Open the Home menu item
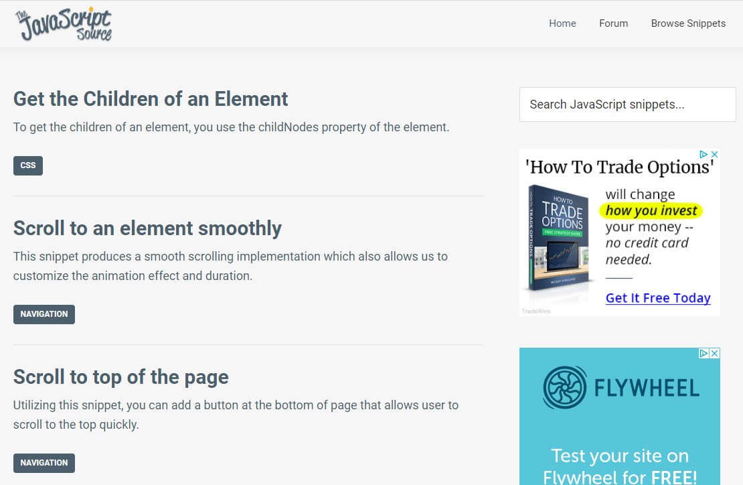 (x=562, y=23)
